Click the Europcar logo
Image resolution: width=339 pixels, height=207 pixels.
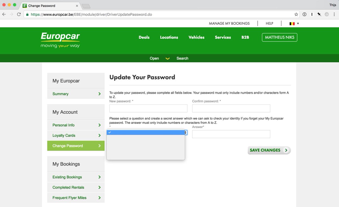60,40
